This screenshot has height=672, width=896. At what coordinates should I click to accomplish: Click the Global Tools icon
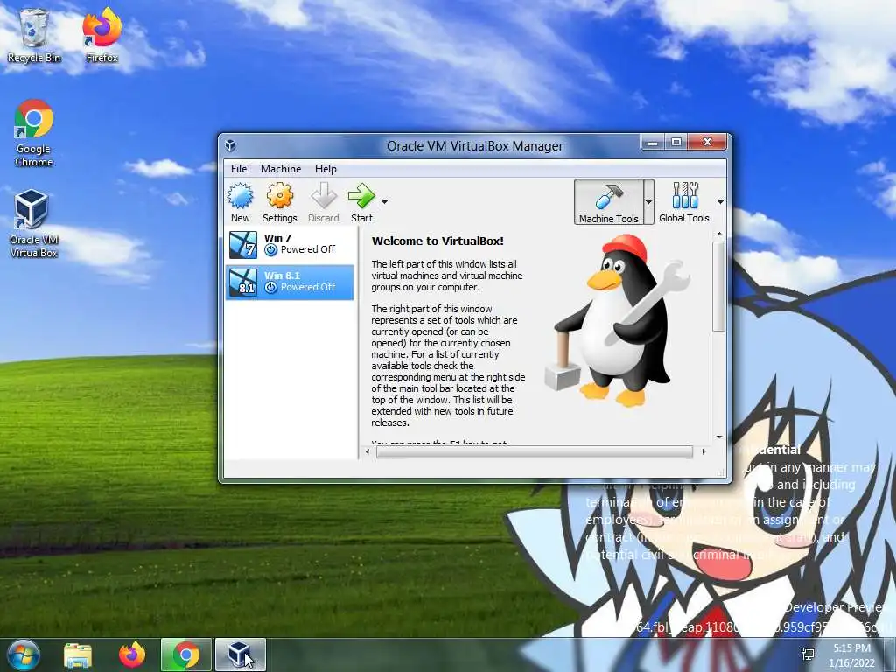tap(684, 195)
